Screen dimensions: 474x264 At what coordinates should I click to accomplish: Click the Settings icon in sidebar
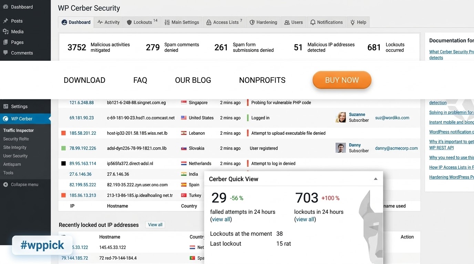[6, 107]
